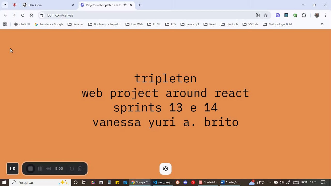Open the 21°C weather widget
Screen dimensions: 331x186
[257, 182]
